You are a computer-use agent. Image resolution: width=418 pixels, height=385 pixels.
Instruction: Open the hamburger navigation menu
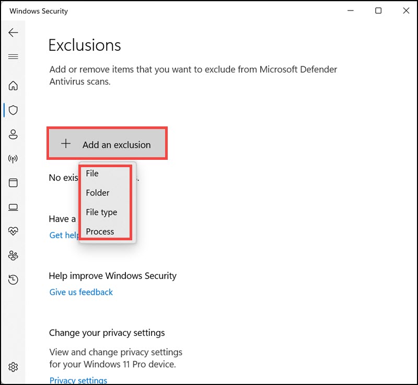click(x=13, y=56)
